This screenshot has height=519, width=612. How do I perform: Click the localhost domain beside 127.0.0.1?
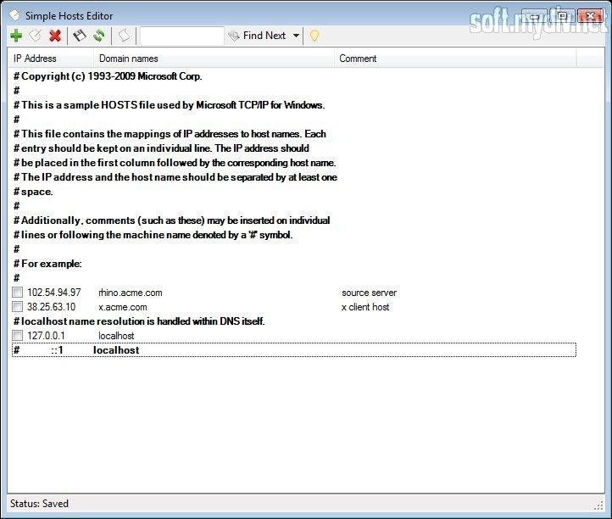pos(116,336)
